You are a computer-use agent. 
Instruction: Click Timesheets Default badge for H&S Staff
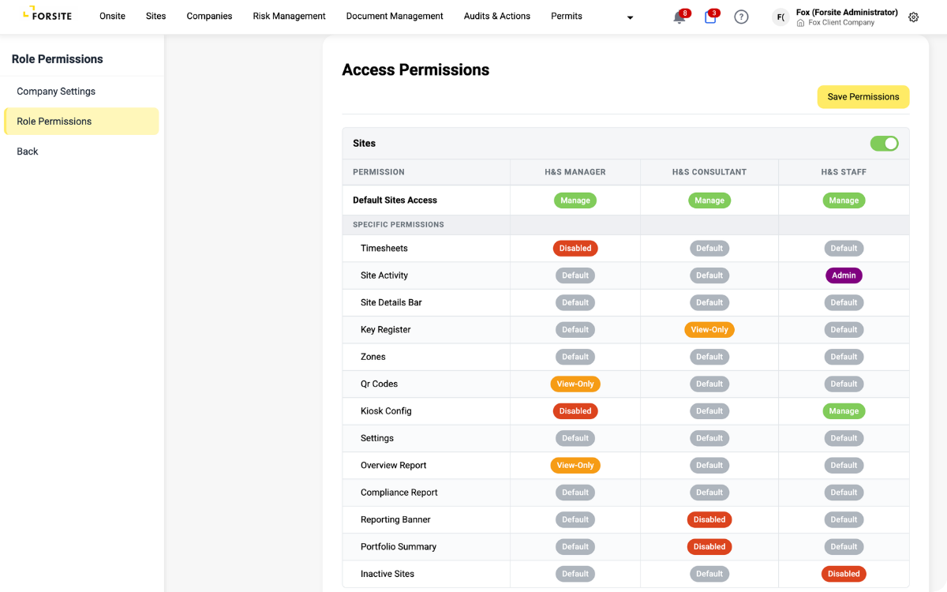click(x=844, y=248)
